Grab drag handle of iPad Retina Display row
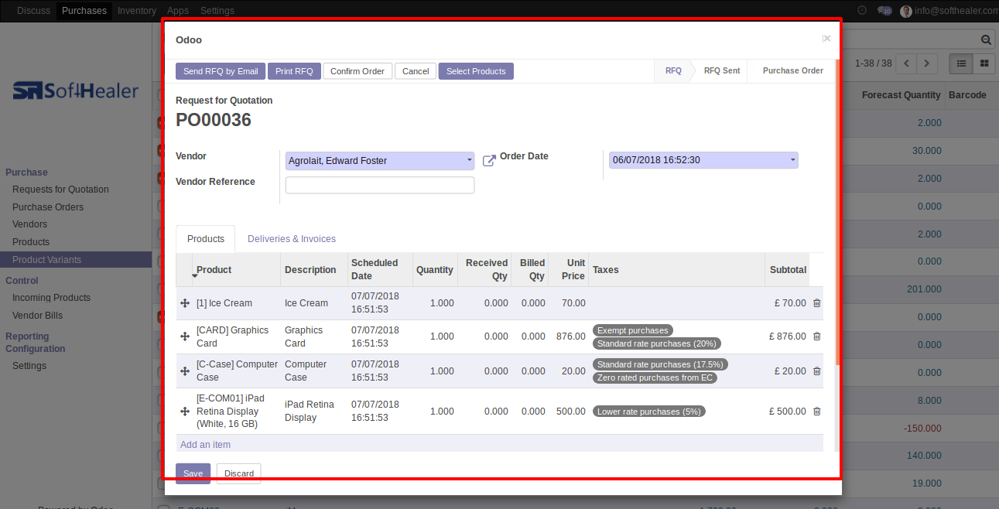This screenshot has width=999, height=509. (185, 412)
